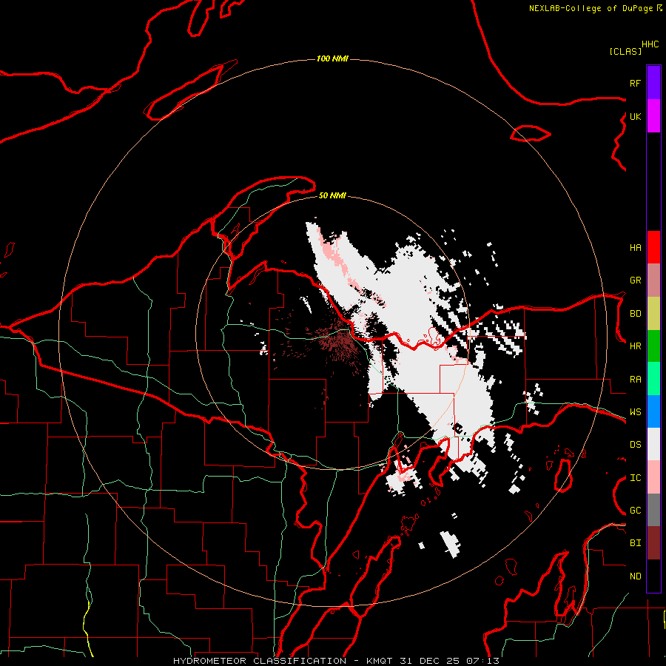Click the UK legend label
The height and width of the screenshot is (666, 666).
635,116
